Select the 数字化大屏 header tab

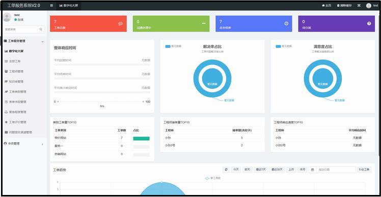[x=69, y=5]
